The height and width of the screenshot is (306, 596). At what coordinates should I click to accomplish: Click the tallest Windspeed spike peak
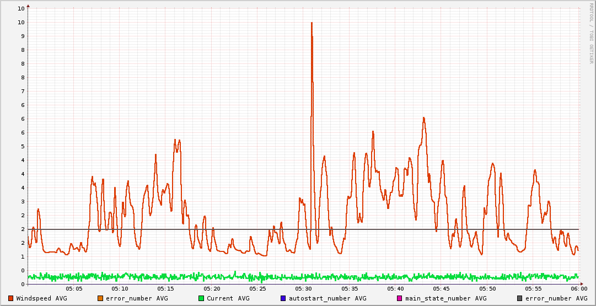pyautogui.click(x=312, y=23)
